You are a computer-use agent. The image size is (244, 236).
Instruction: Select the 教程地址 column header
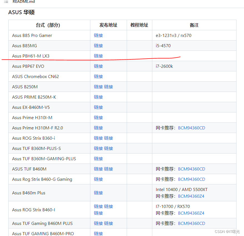(x=139, y=25)
